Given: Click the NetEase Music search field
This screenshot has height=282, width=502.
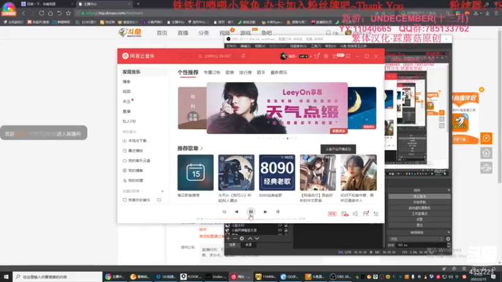Looking at the screenshot, I should (216, 56).
